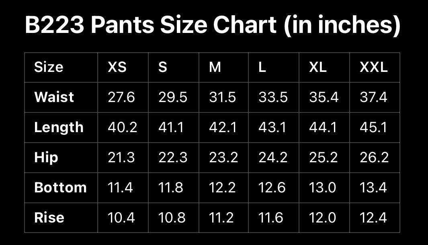
Task: Select the bottom value 13.4 for XXL
Action: pos(373,188)
